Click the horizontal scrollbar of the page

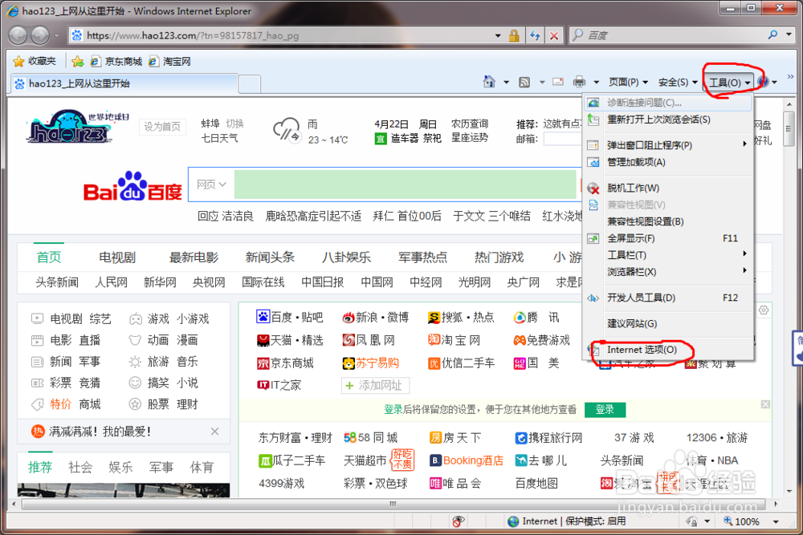point(393,504)
